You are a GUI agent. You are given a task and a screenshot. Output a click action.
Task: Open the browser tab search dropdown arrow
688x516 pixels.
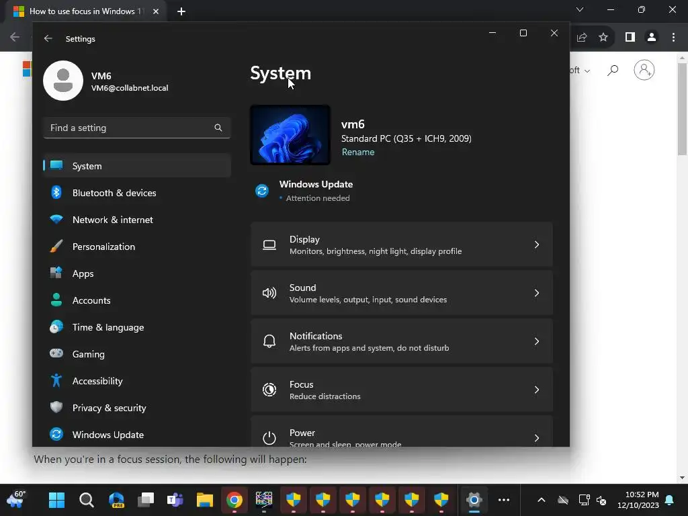pos(580,9)
